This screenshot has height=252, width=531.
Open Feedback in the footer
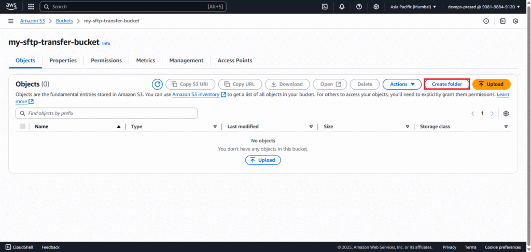click(50, 247)
